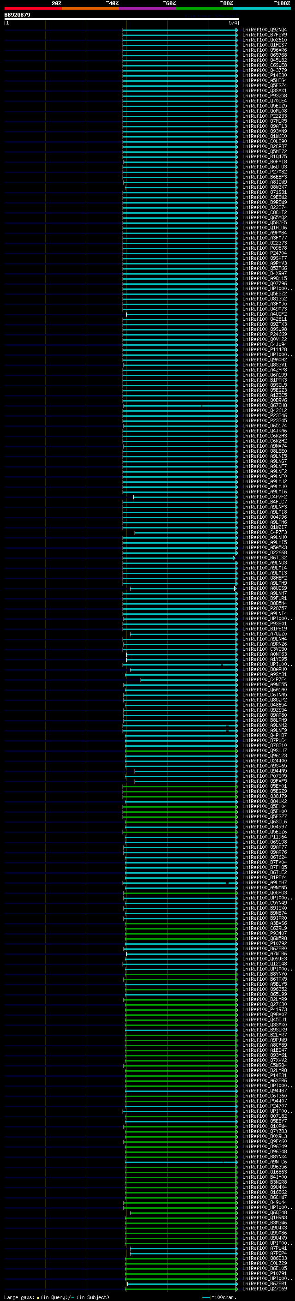Open the UniRef100_A8ICW9 row
Viewport: 295px width, 1301px height.
(265, 182)
